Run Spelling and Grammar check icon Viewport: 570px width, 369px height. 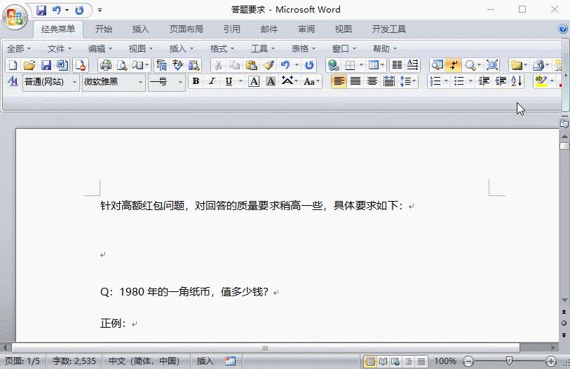(178, 65)
